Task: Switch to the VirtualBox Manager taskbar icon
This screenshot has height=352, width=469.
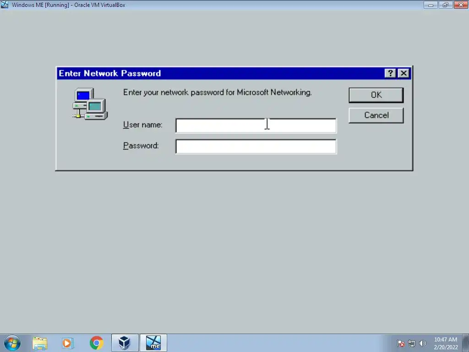Action: point(125,343)
